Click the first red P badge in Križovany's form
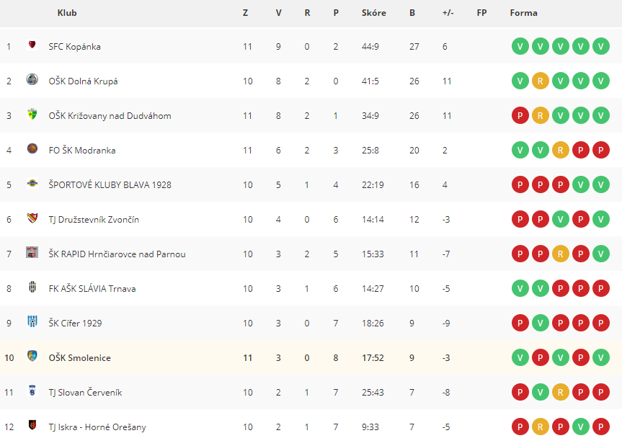The image size is (622, 446). (520, 116)
